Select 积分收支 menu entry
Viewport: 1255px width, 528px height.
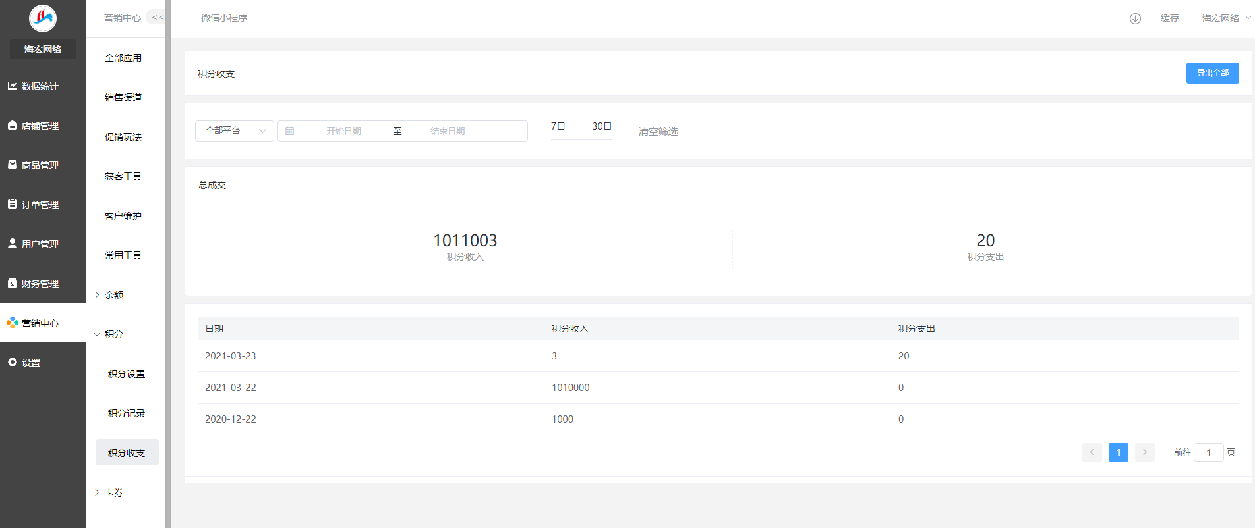(127, 452)
